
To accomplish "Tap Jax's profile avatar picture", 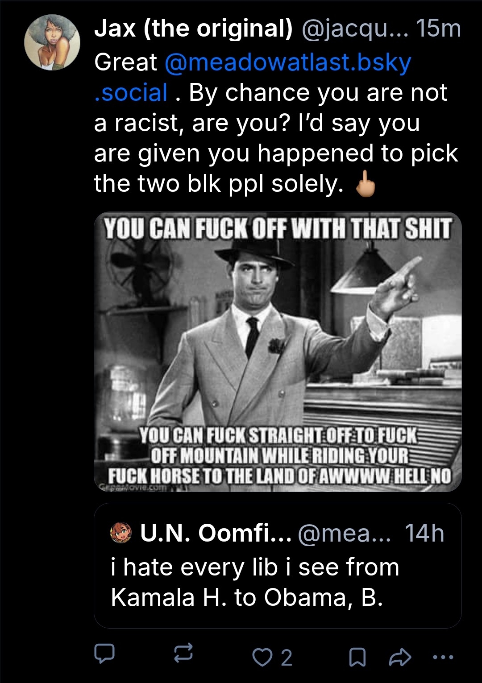I will click(52, 42).
